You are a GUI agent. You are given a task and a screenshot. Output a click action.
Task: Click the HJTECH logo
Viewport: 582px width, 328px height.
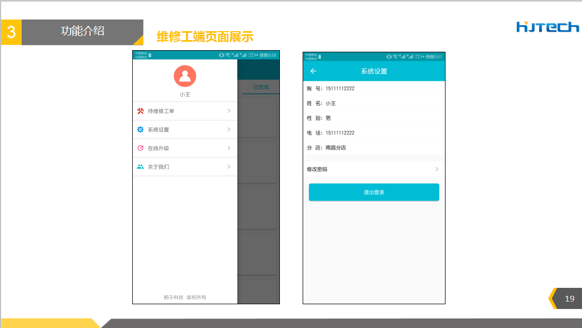[547, 27]
